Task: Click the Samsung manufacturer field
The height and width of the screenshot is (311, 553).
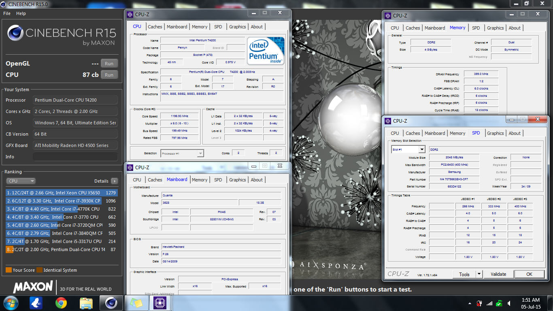Action: pyautogui.click(x=454, y=172)
